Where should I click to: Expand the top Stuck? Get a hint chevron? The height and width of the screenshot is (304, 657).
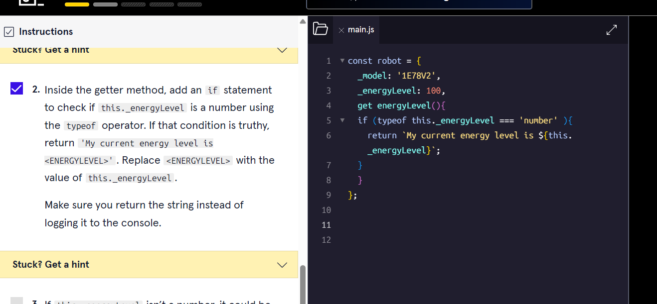click(282, 50)
